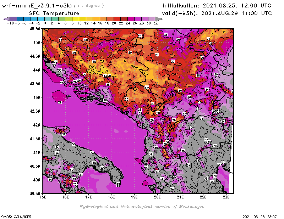Click the '44.5N' latitude label
This screenshot has height=219, width=284.
pyautogui.click(x=35, y=56)
